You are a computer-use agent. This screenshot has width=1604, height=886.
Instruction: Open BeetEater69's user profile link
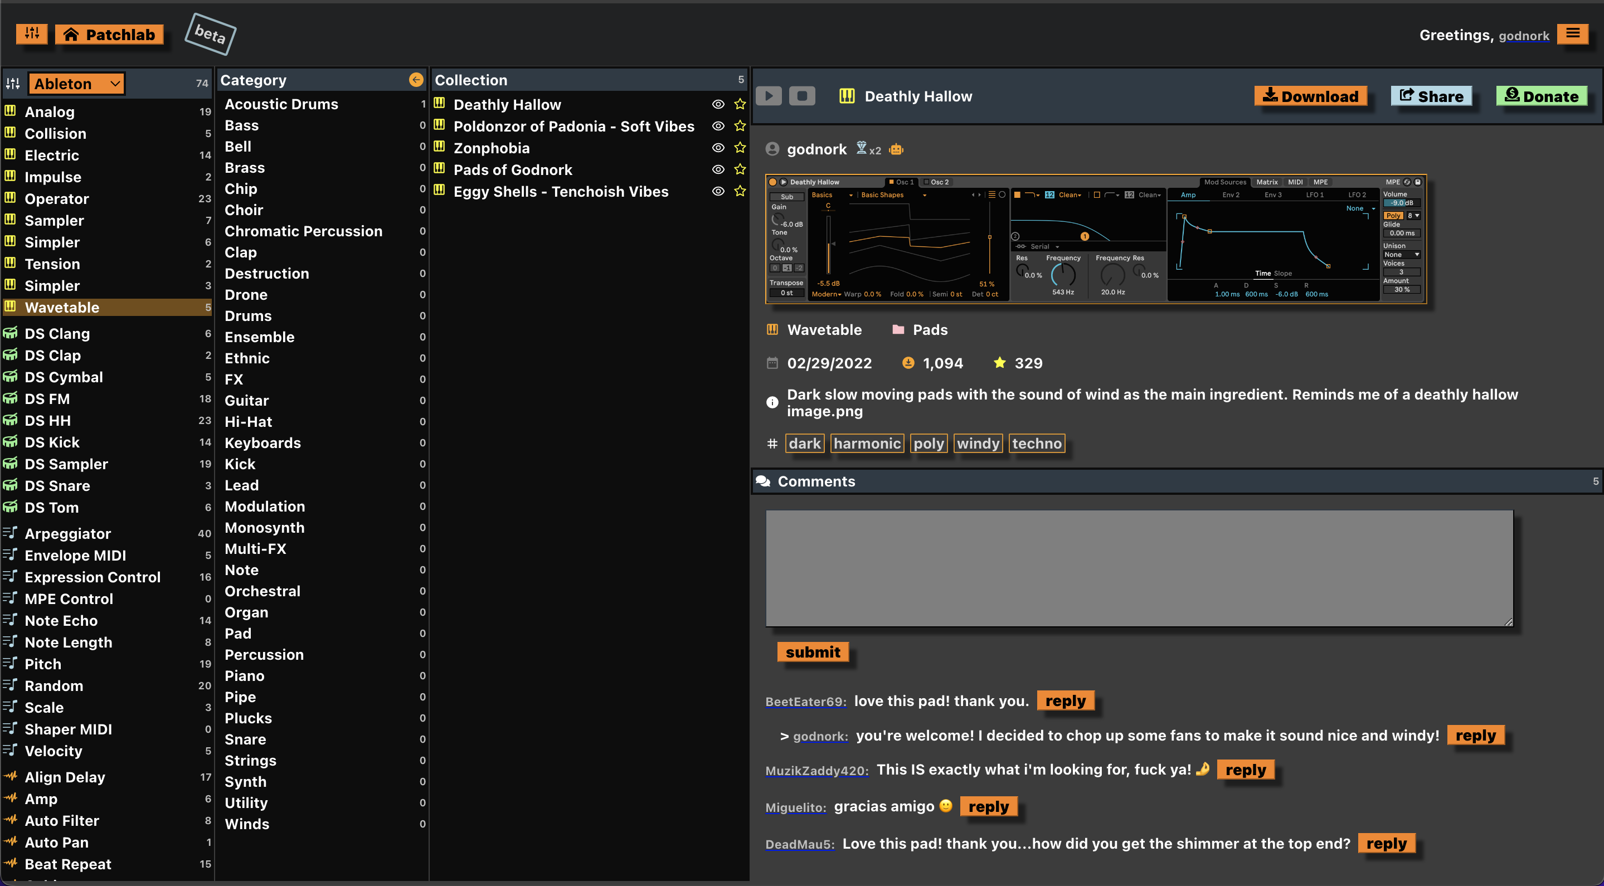[x=805, y=702]
